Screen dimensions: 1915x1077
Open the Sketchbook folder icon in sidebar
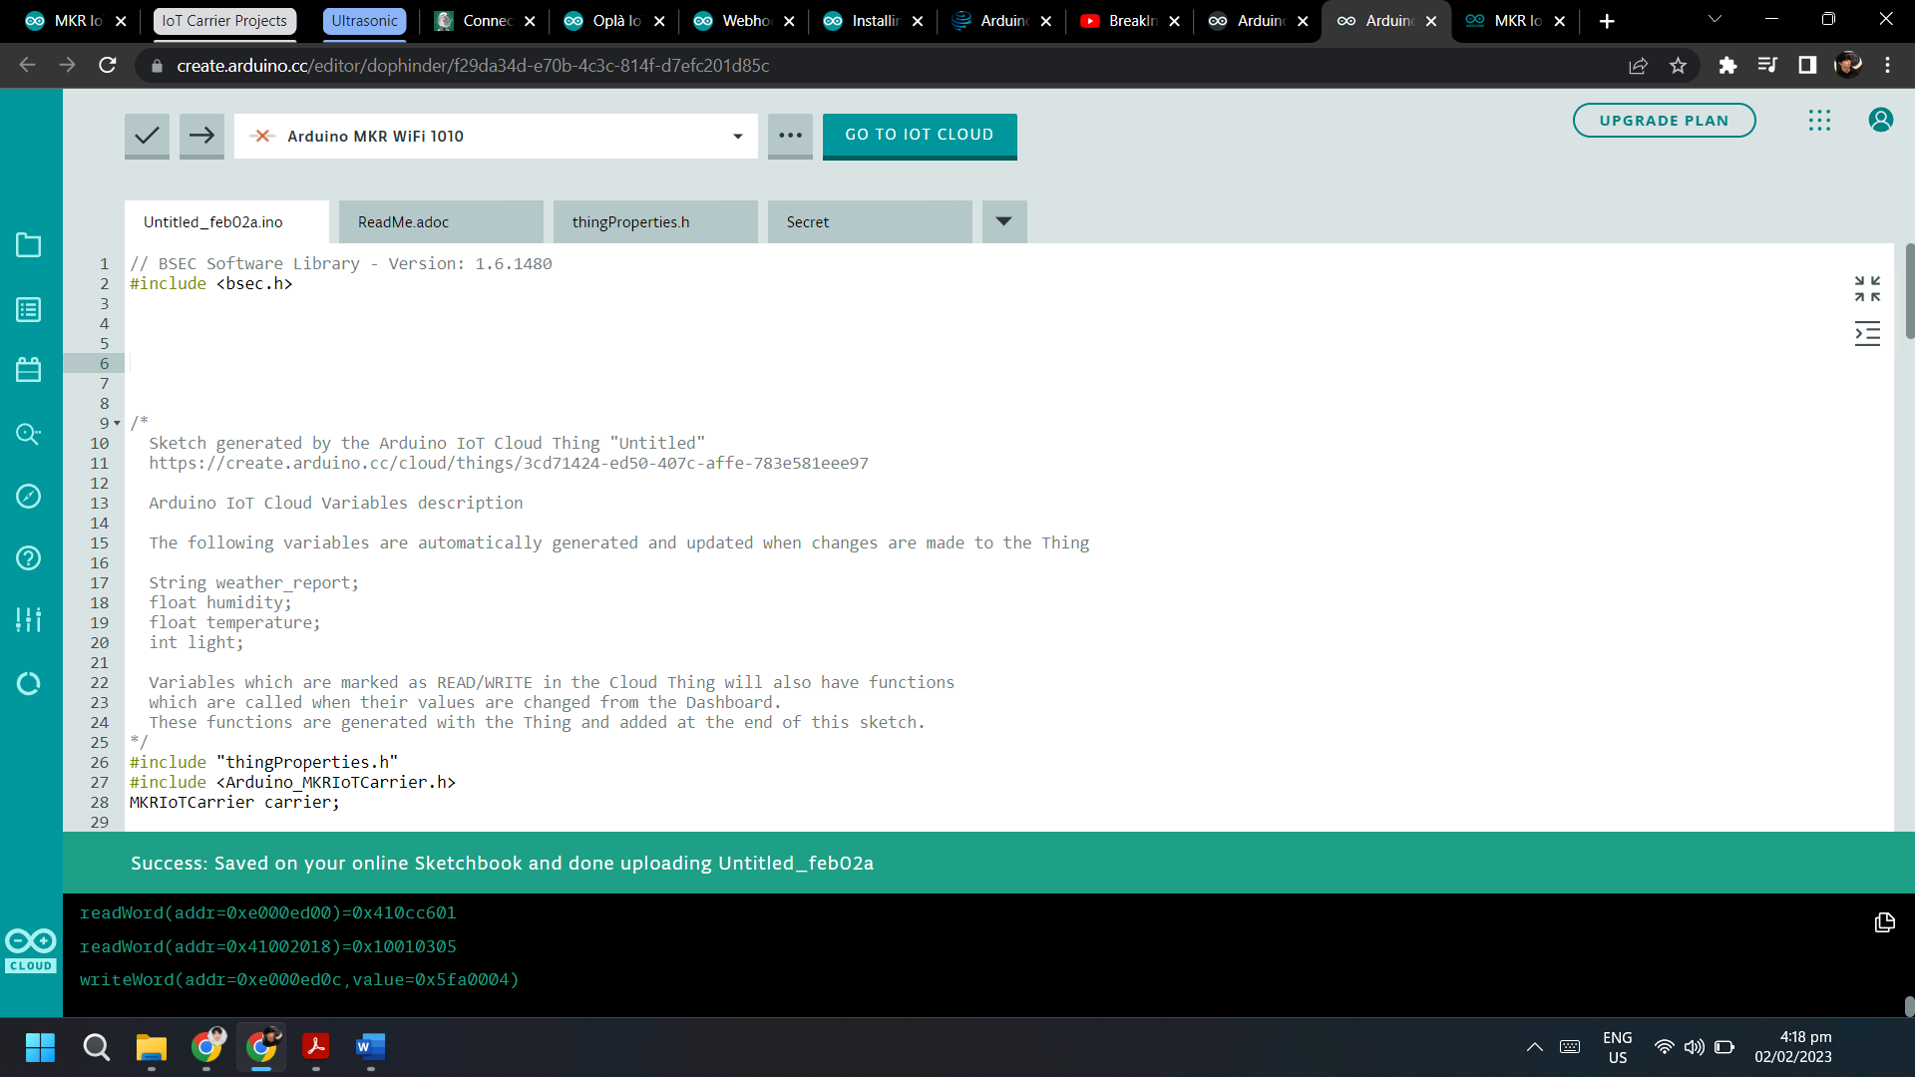[29, 245]
